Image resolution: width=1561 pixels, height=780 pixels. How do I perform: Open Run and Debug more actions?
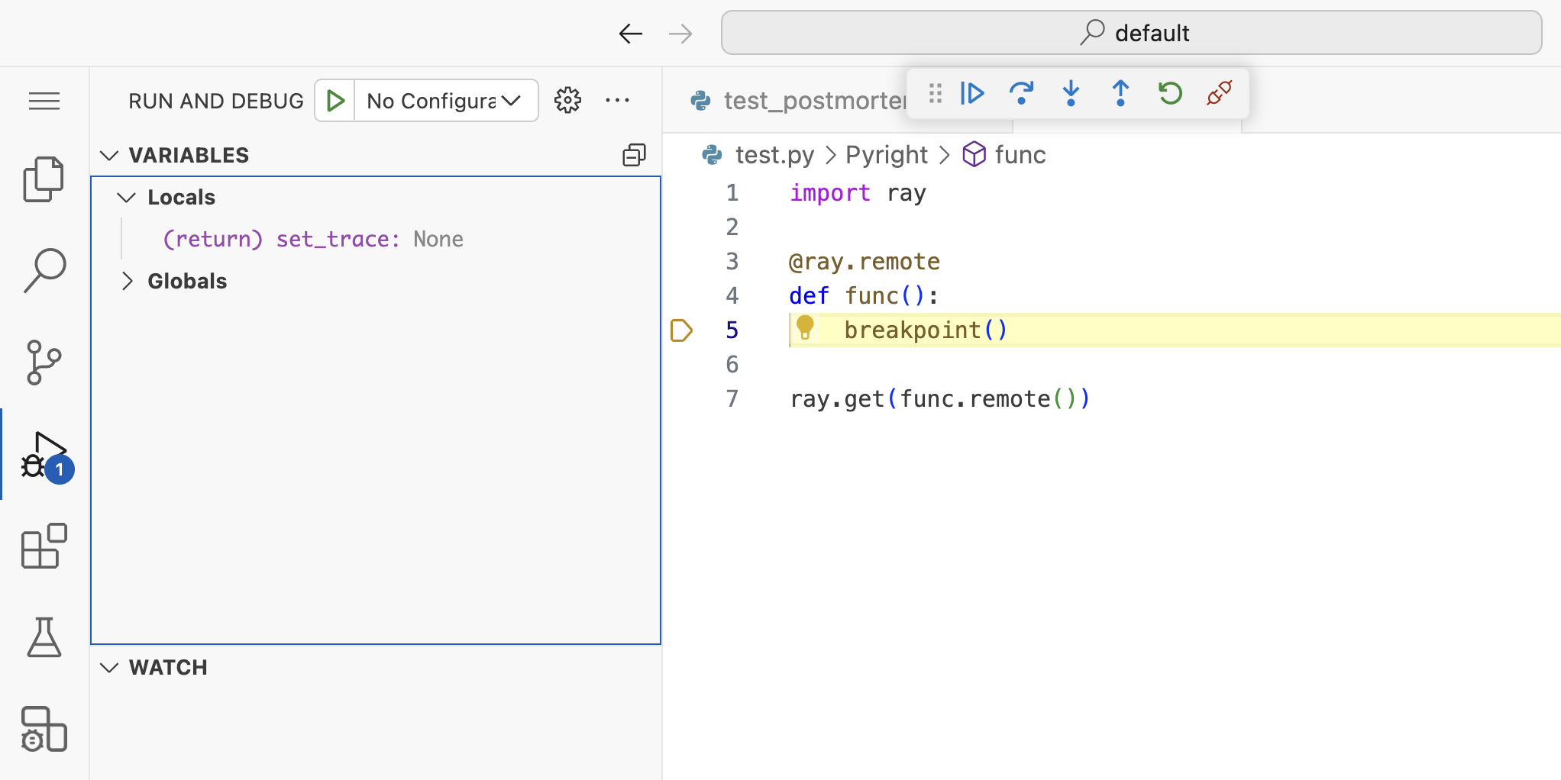(x=617, y=100)
